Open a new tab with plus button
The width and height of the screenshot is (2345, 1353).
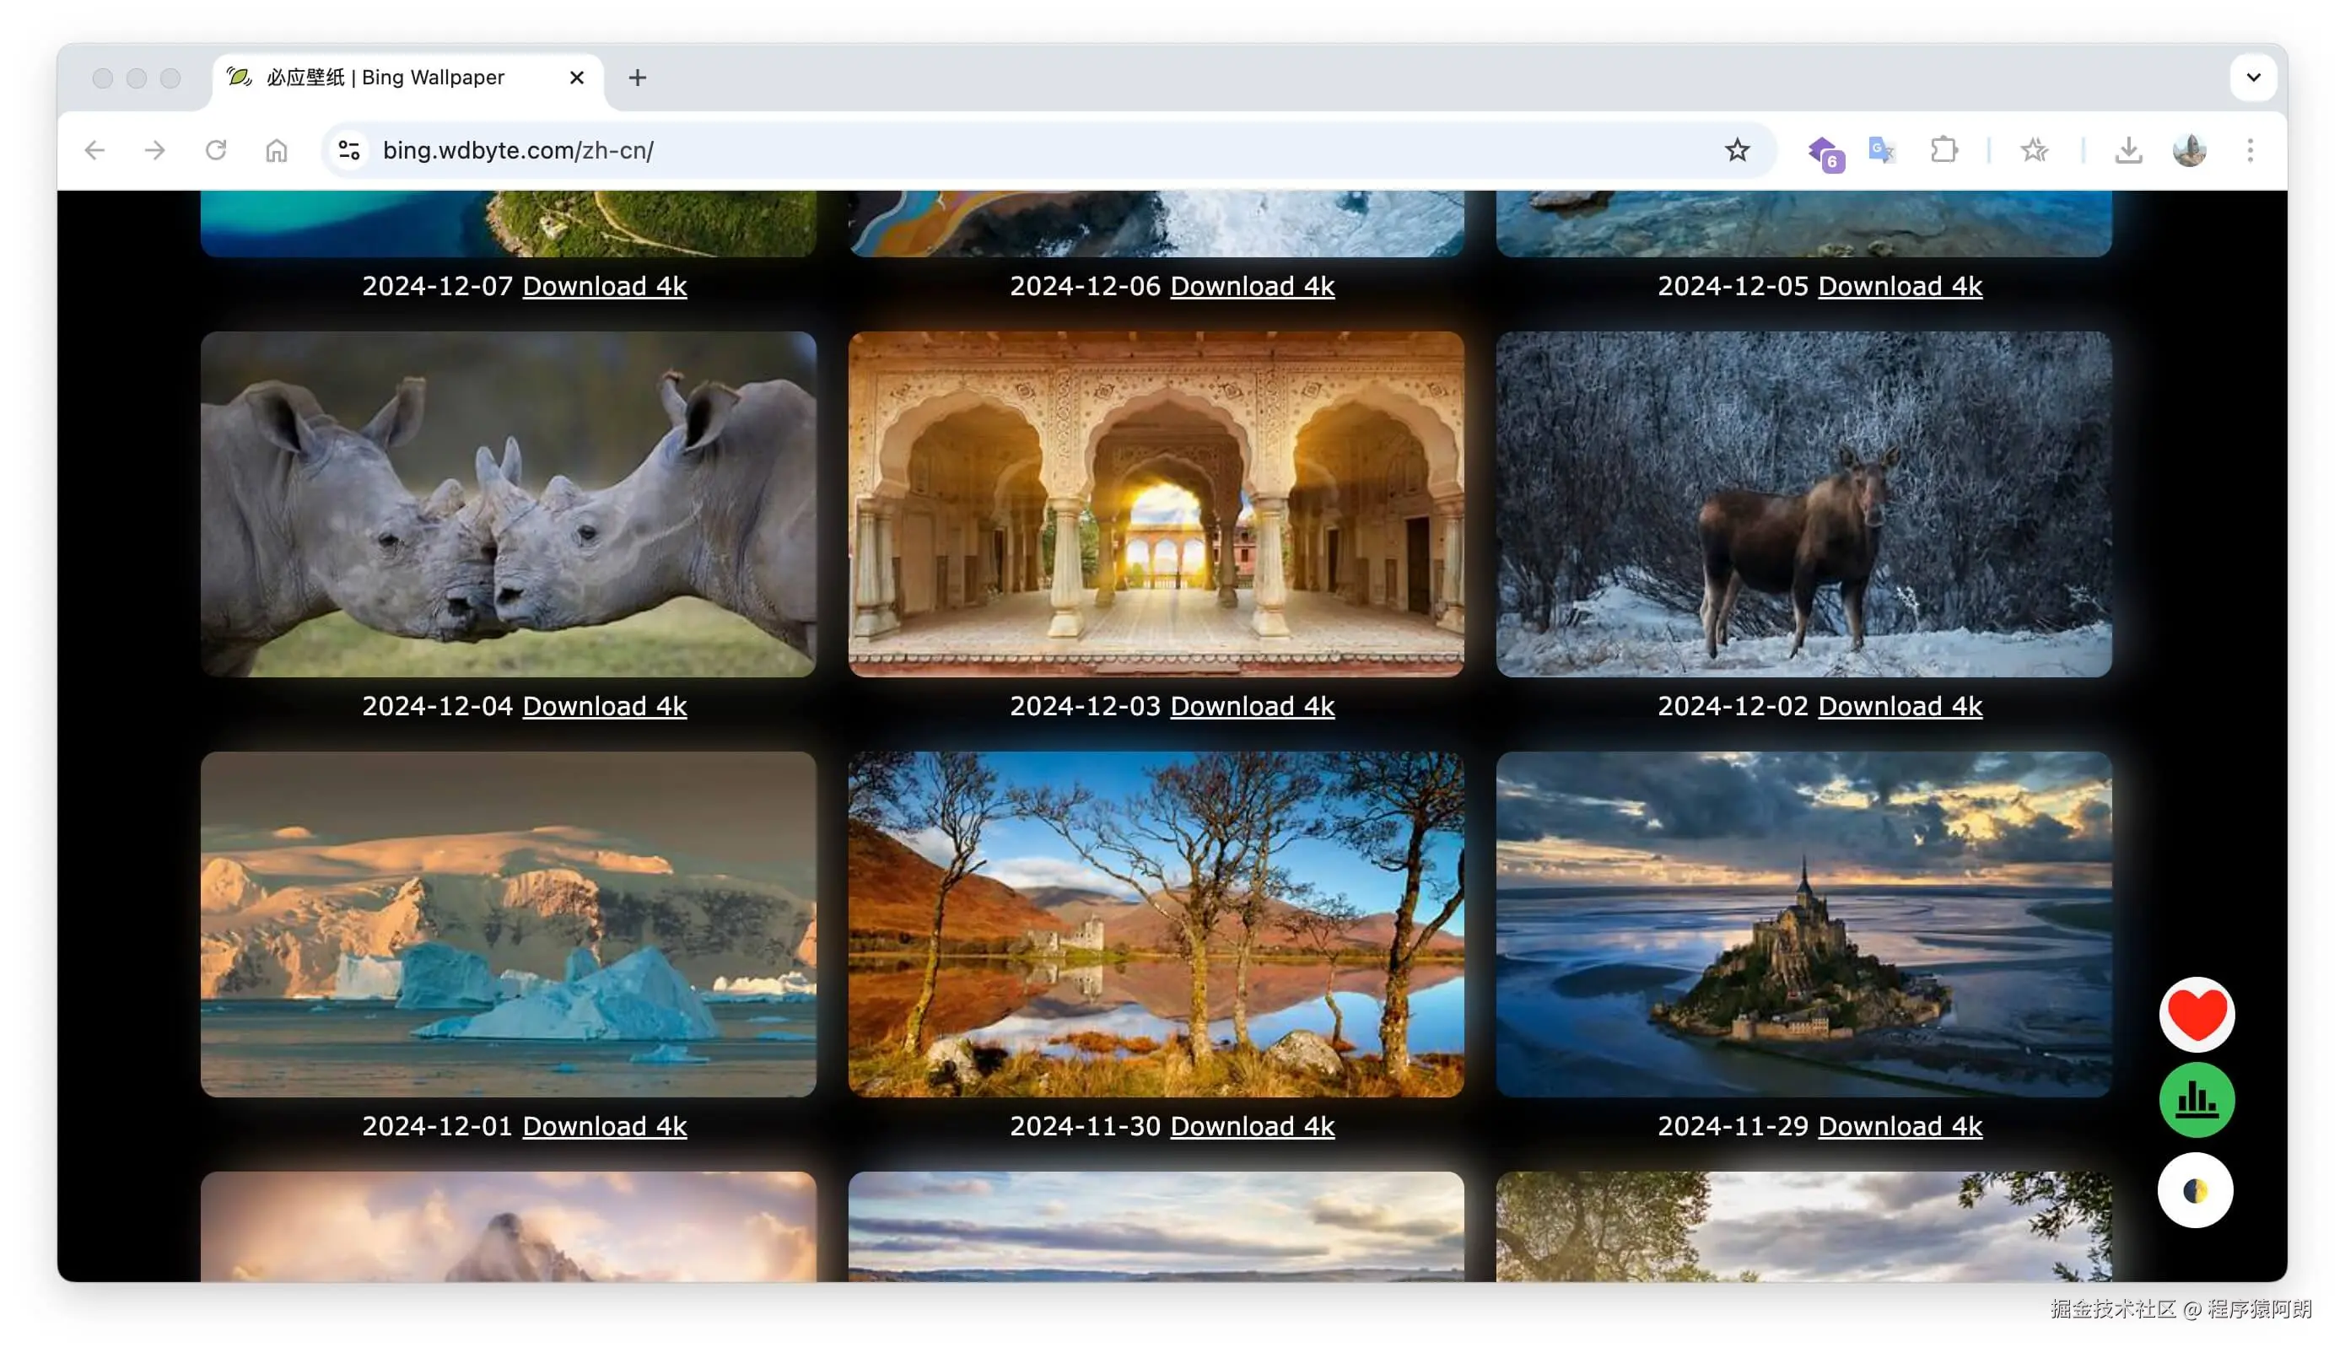point(638,78)
